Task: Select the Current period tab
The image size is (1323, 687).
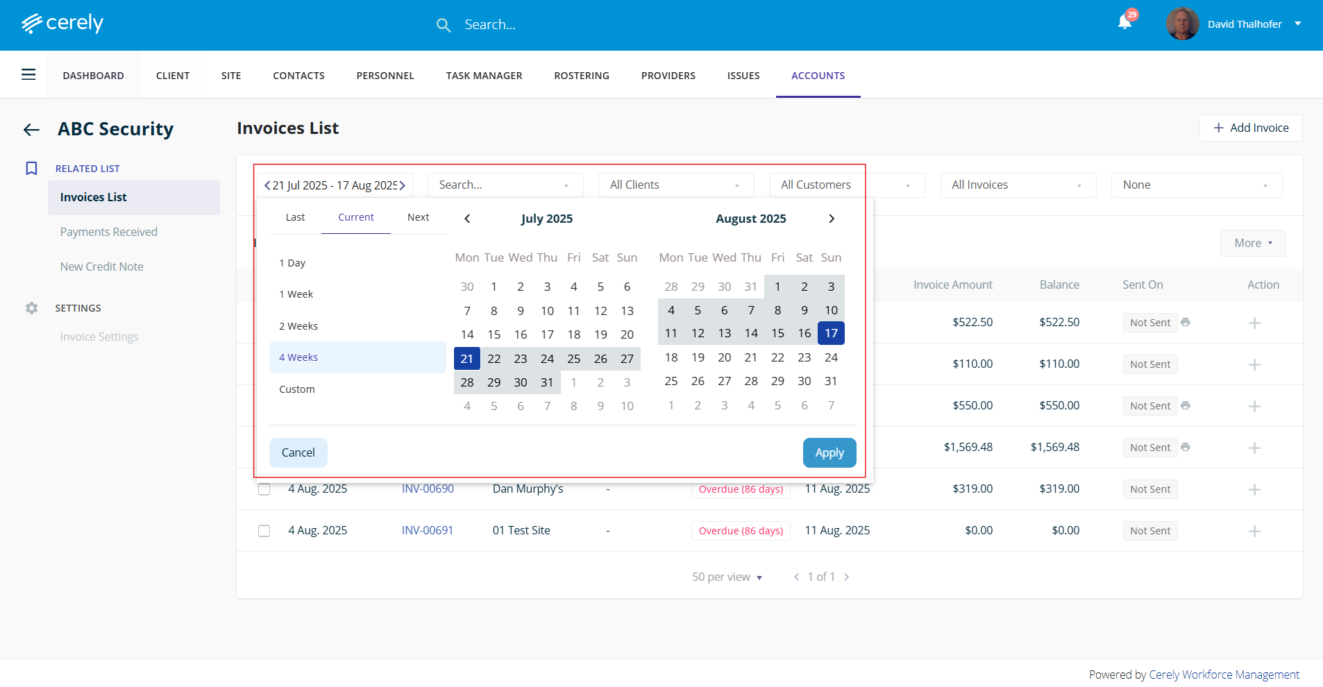Action: (x=356, y=217)
